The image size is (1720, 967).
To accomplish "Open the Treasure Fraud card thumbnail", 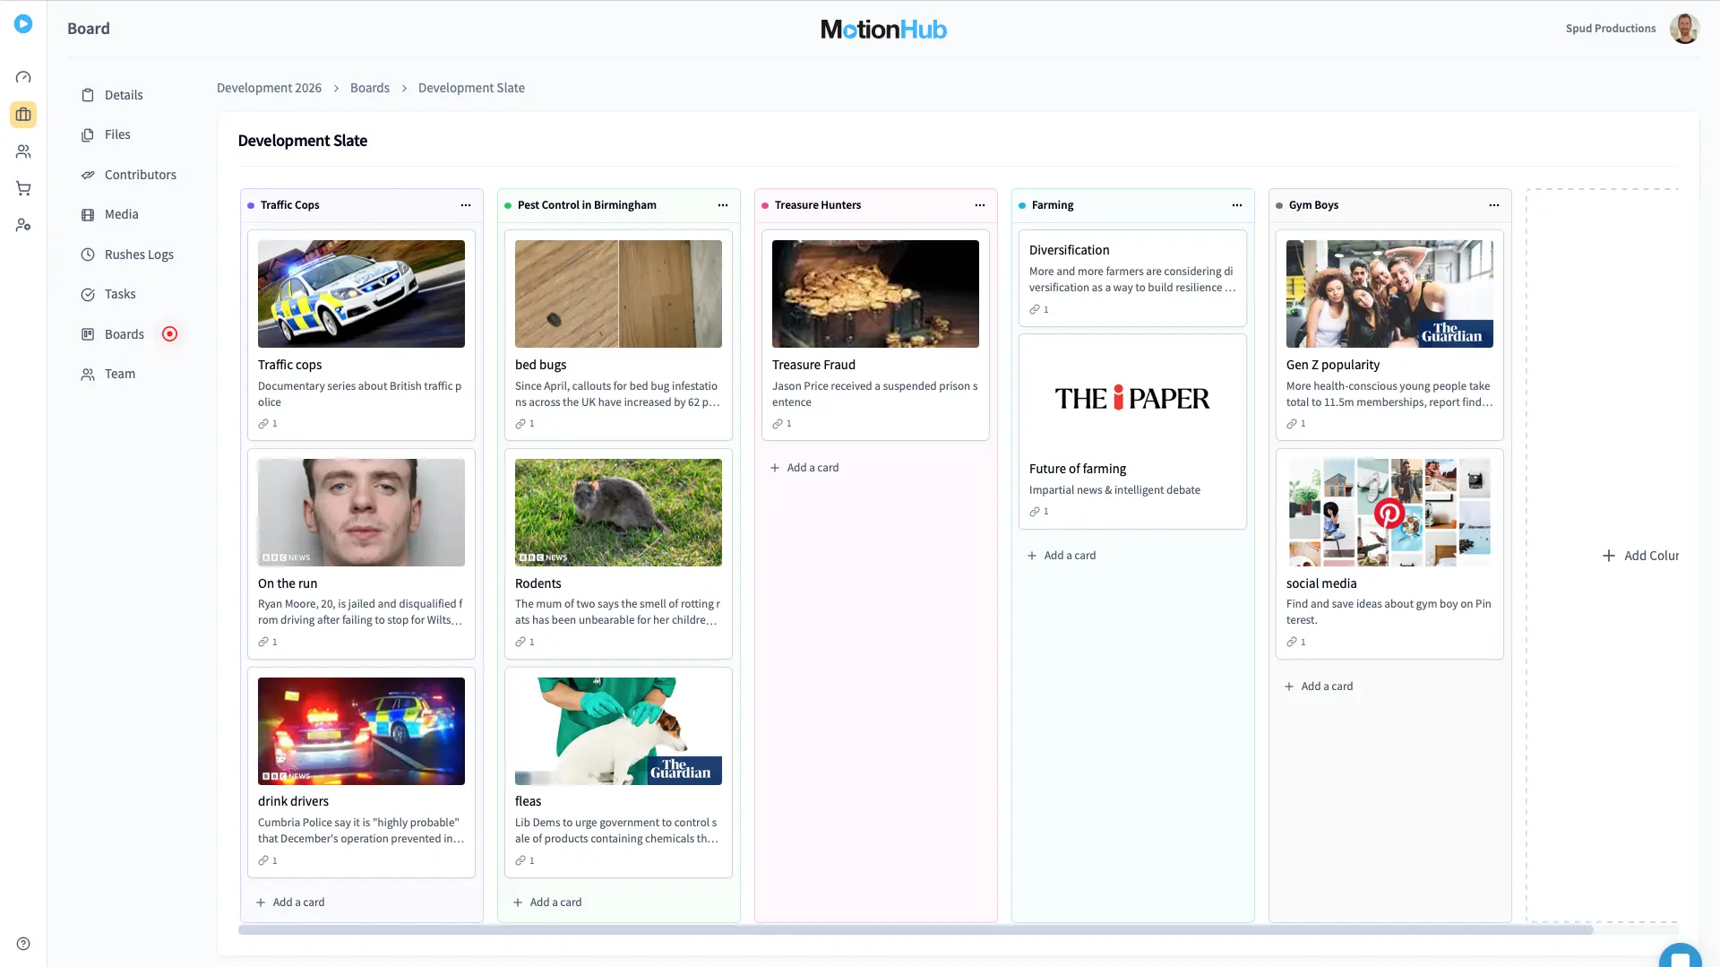I will [875, 293].
